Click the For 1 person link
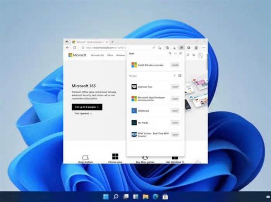 pos(84,114)
